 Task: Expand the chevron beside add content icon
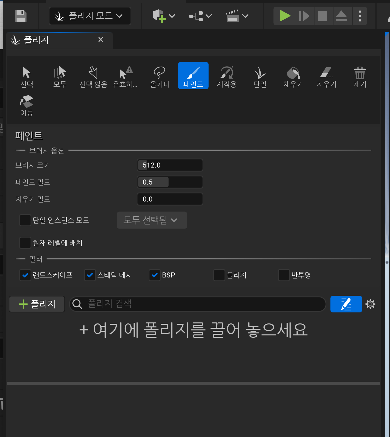pyautogui.click(x=172, y=16)
